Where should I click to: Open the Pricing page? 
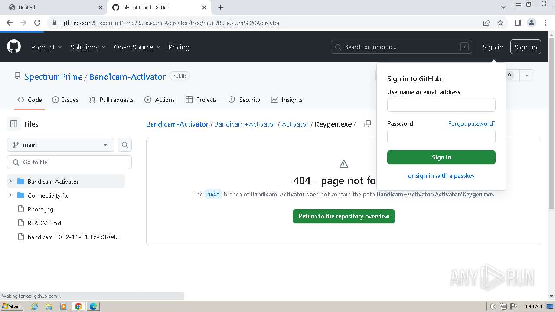pos(179,47)
